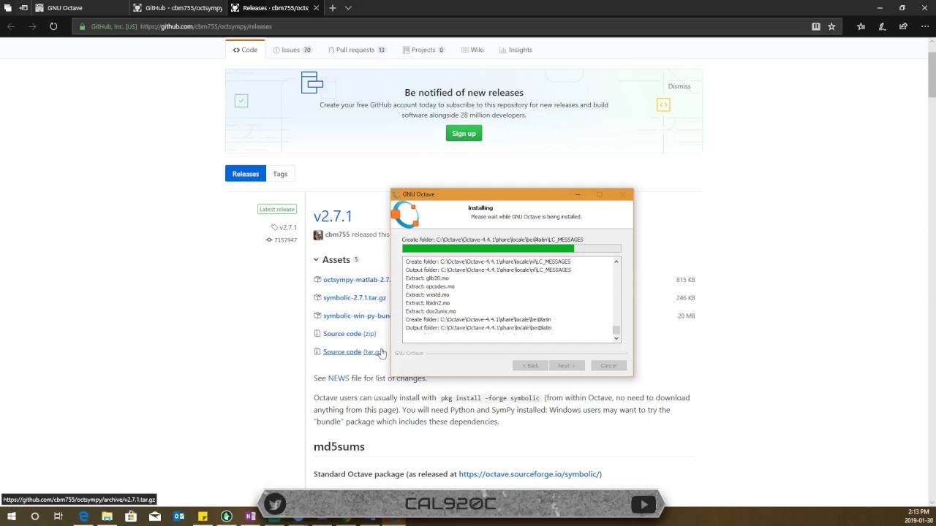Screen dimensions: 936x526
Task: Open the Pull requests tab
Action: pos(357,50)
